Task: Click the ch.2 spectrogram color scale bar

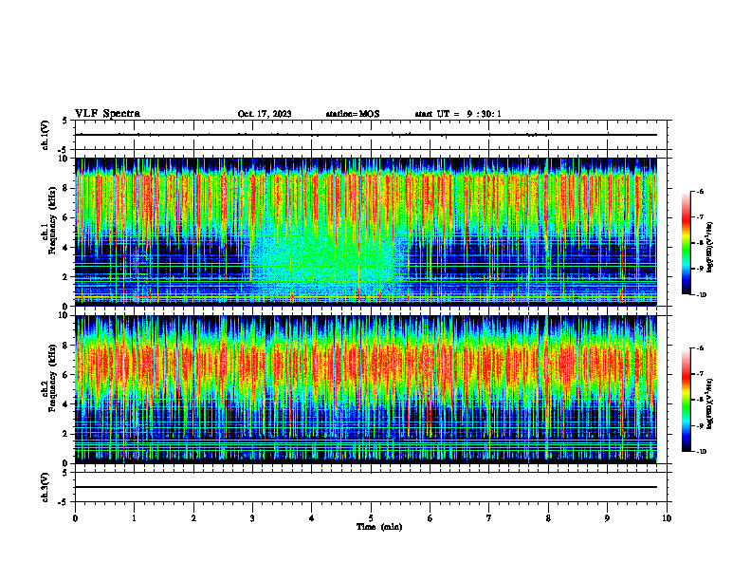Action: click(x=687, y=400)
